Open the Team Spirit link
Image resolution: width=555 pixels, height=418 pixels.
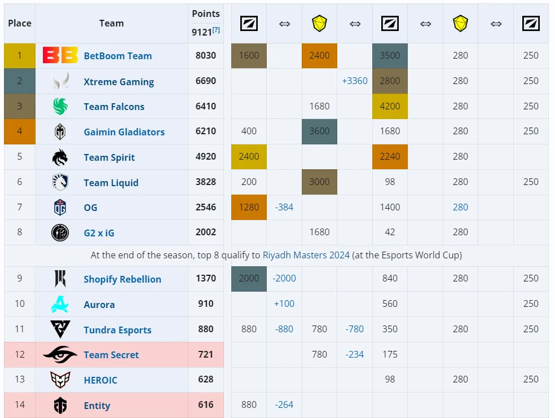tap(109, 157)
